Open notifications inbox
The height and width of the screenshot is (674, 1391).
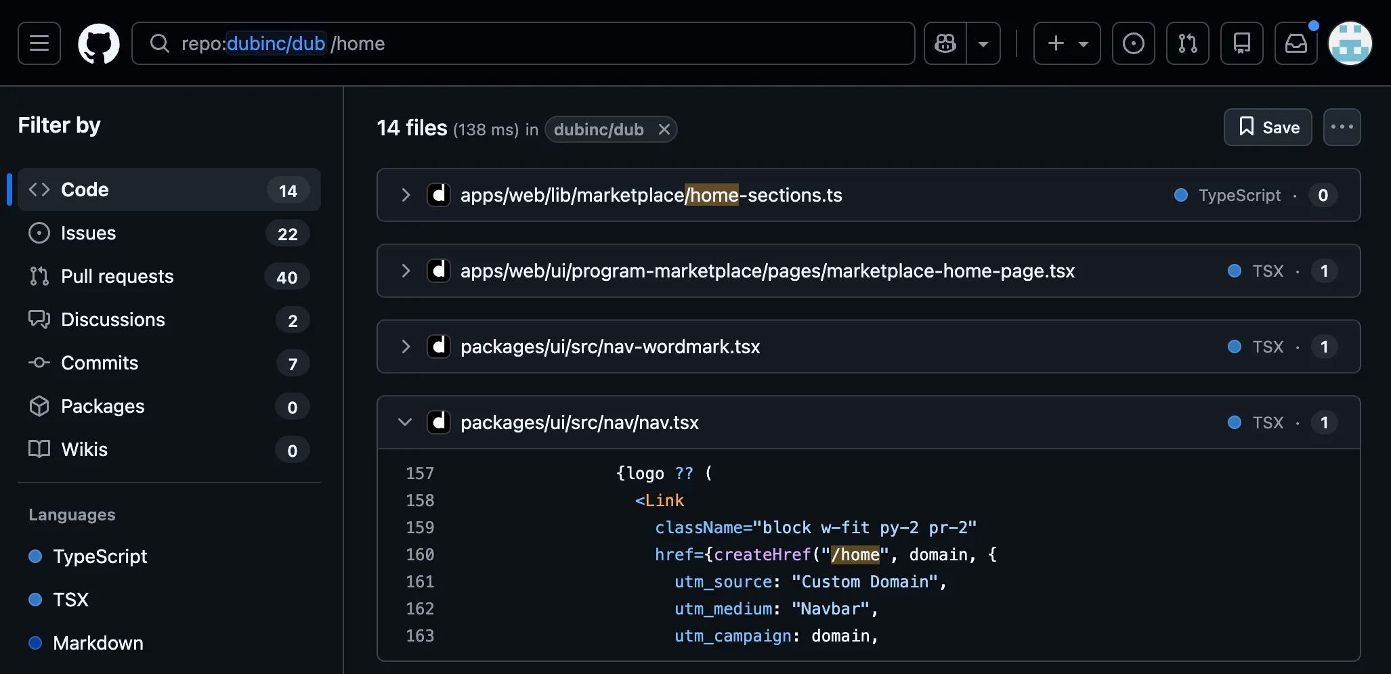tap(1296, 43)
